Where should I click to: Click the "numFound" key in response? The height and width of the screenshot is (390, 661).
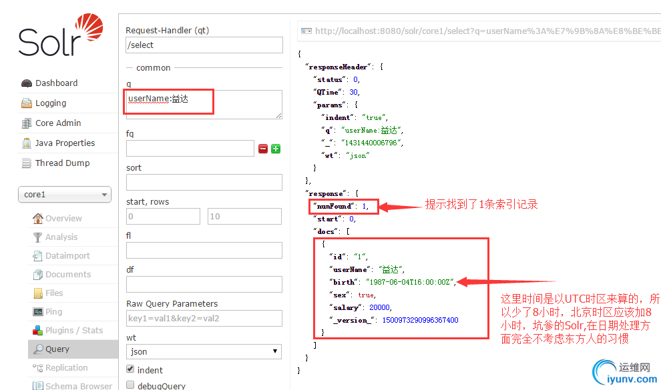pyautogui.click(x=334, y=206)
